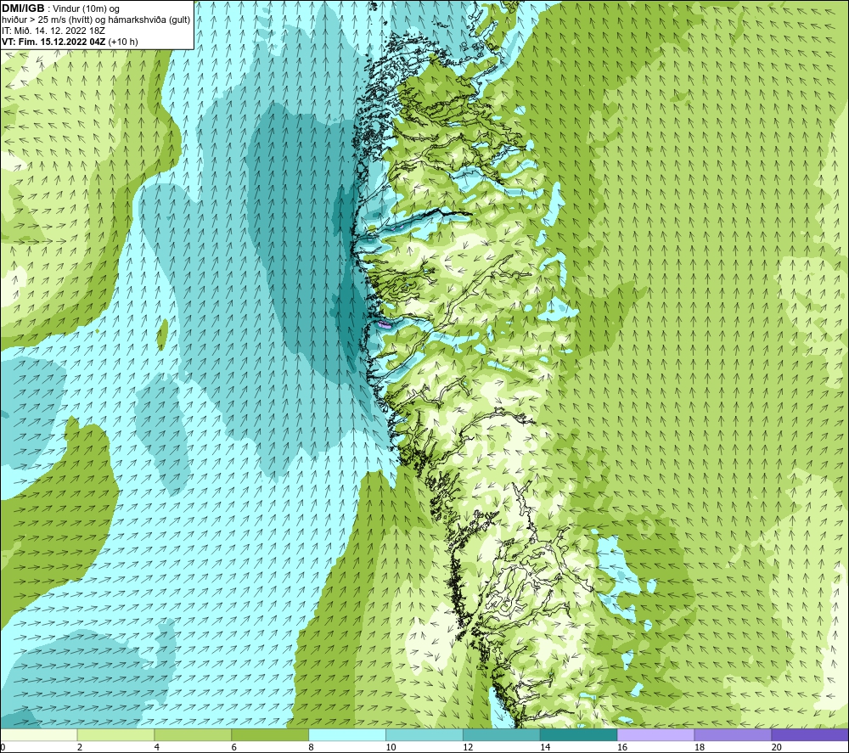Click the 14–16 m/s dark teal legend swatch

tap(578, 735)
